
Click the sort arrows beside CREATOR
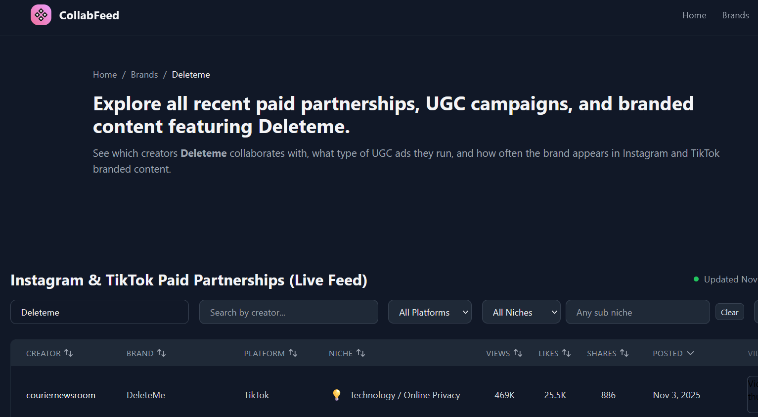coord(69,353)
